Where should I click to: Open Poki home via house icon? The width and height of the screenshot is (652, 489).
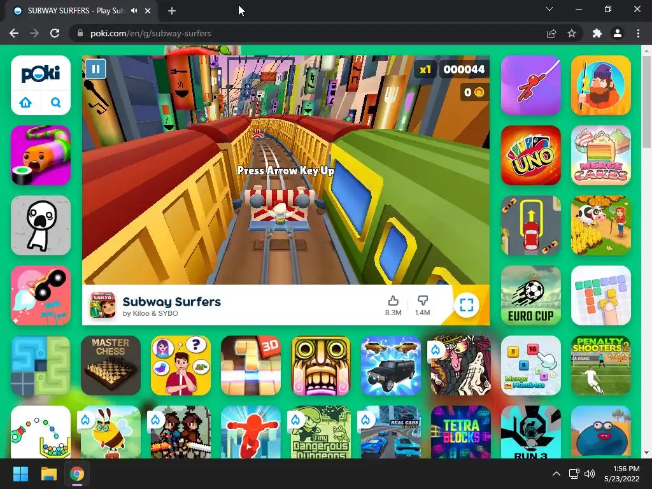pos(25,103)
